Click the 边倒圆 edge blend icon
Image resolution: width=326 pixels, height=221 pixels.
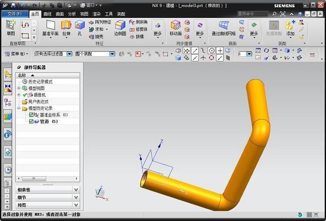[x=120, y=27]
